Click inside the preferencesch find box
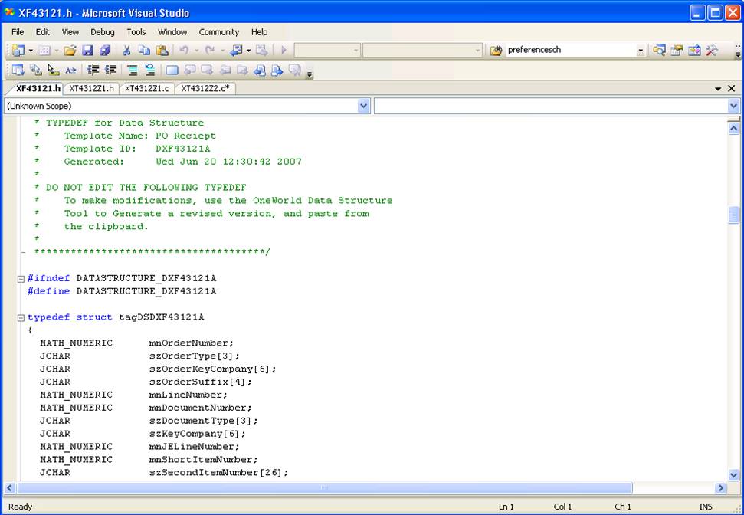 coord(572,50)
